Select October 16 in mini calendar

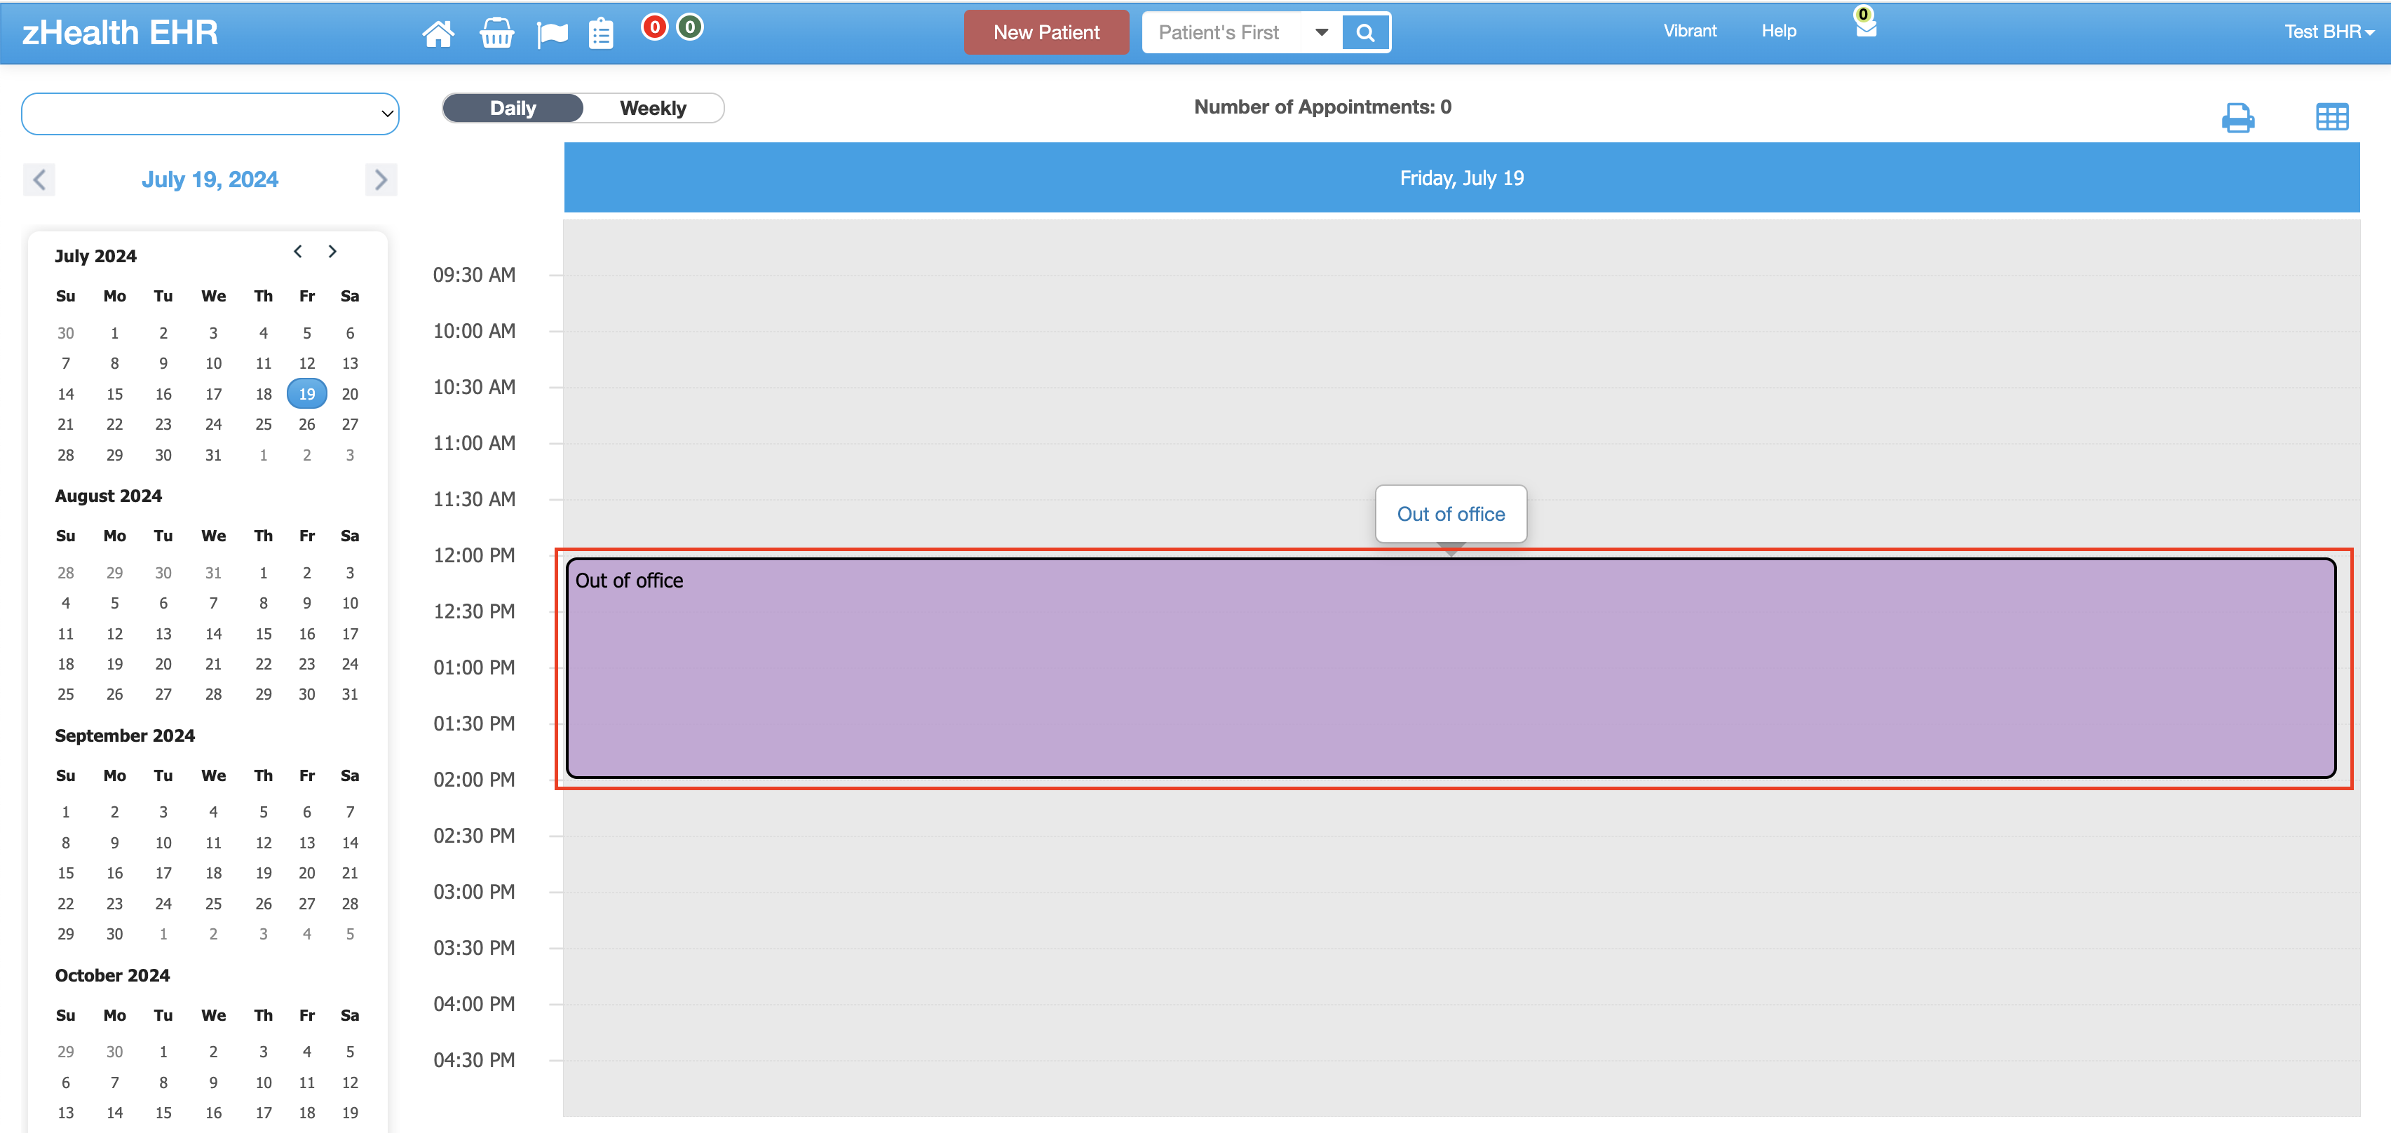(213, 1113)
